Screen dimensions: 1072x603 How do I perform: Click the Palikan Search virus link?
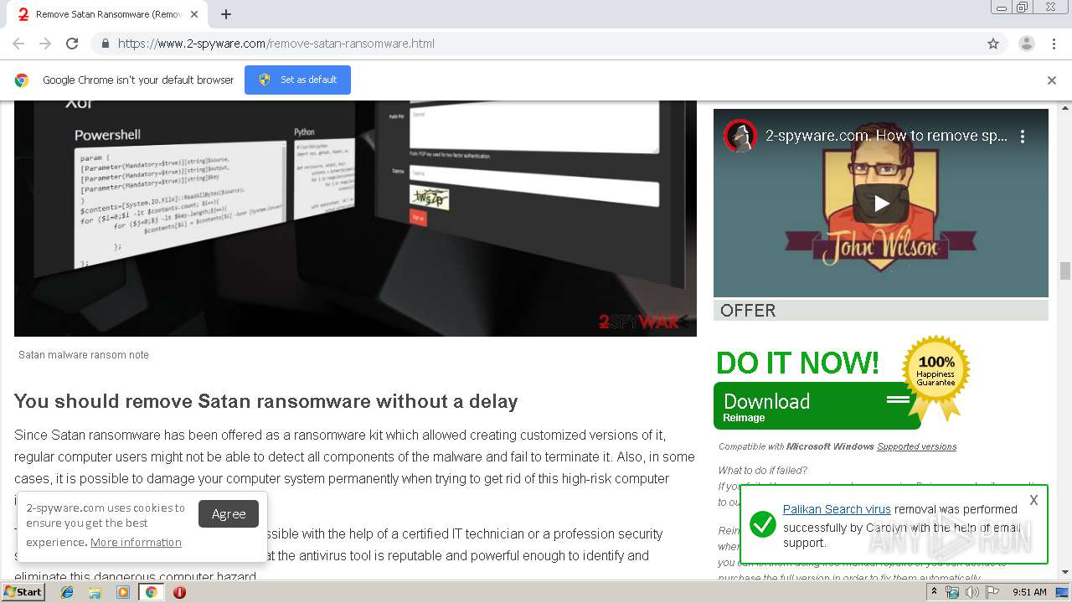(x=837, y=509)
